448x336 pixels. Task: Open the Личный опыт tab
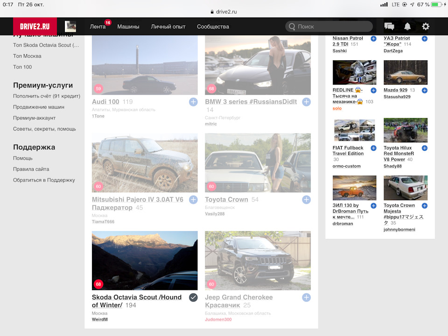[168, 27]
